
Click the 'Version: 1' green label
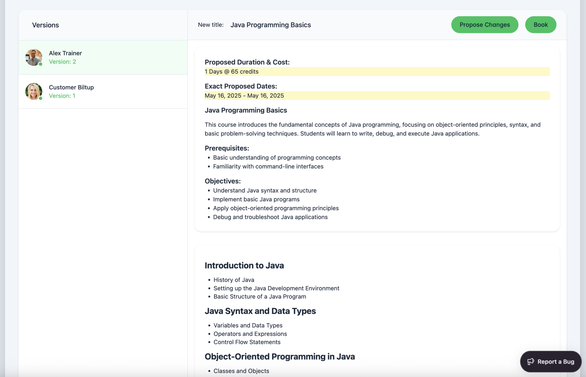[62, 96]
